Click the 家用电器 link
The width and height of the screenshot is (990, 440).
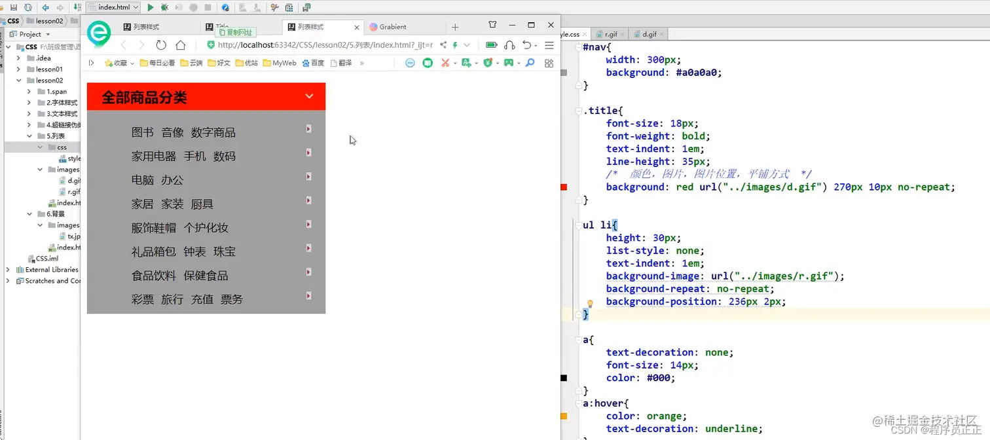[154, 156]
